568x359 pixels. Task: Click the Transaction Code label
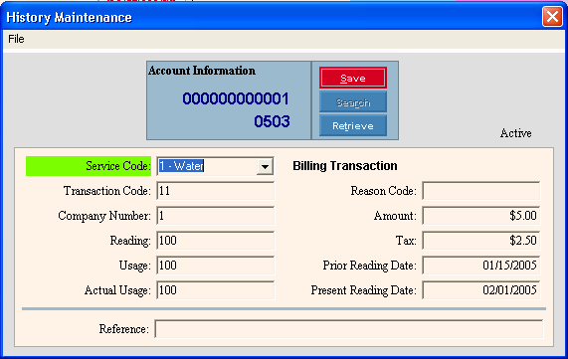point(107,191)
